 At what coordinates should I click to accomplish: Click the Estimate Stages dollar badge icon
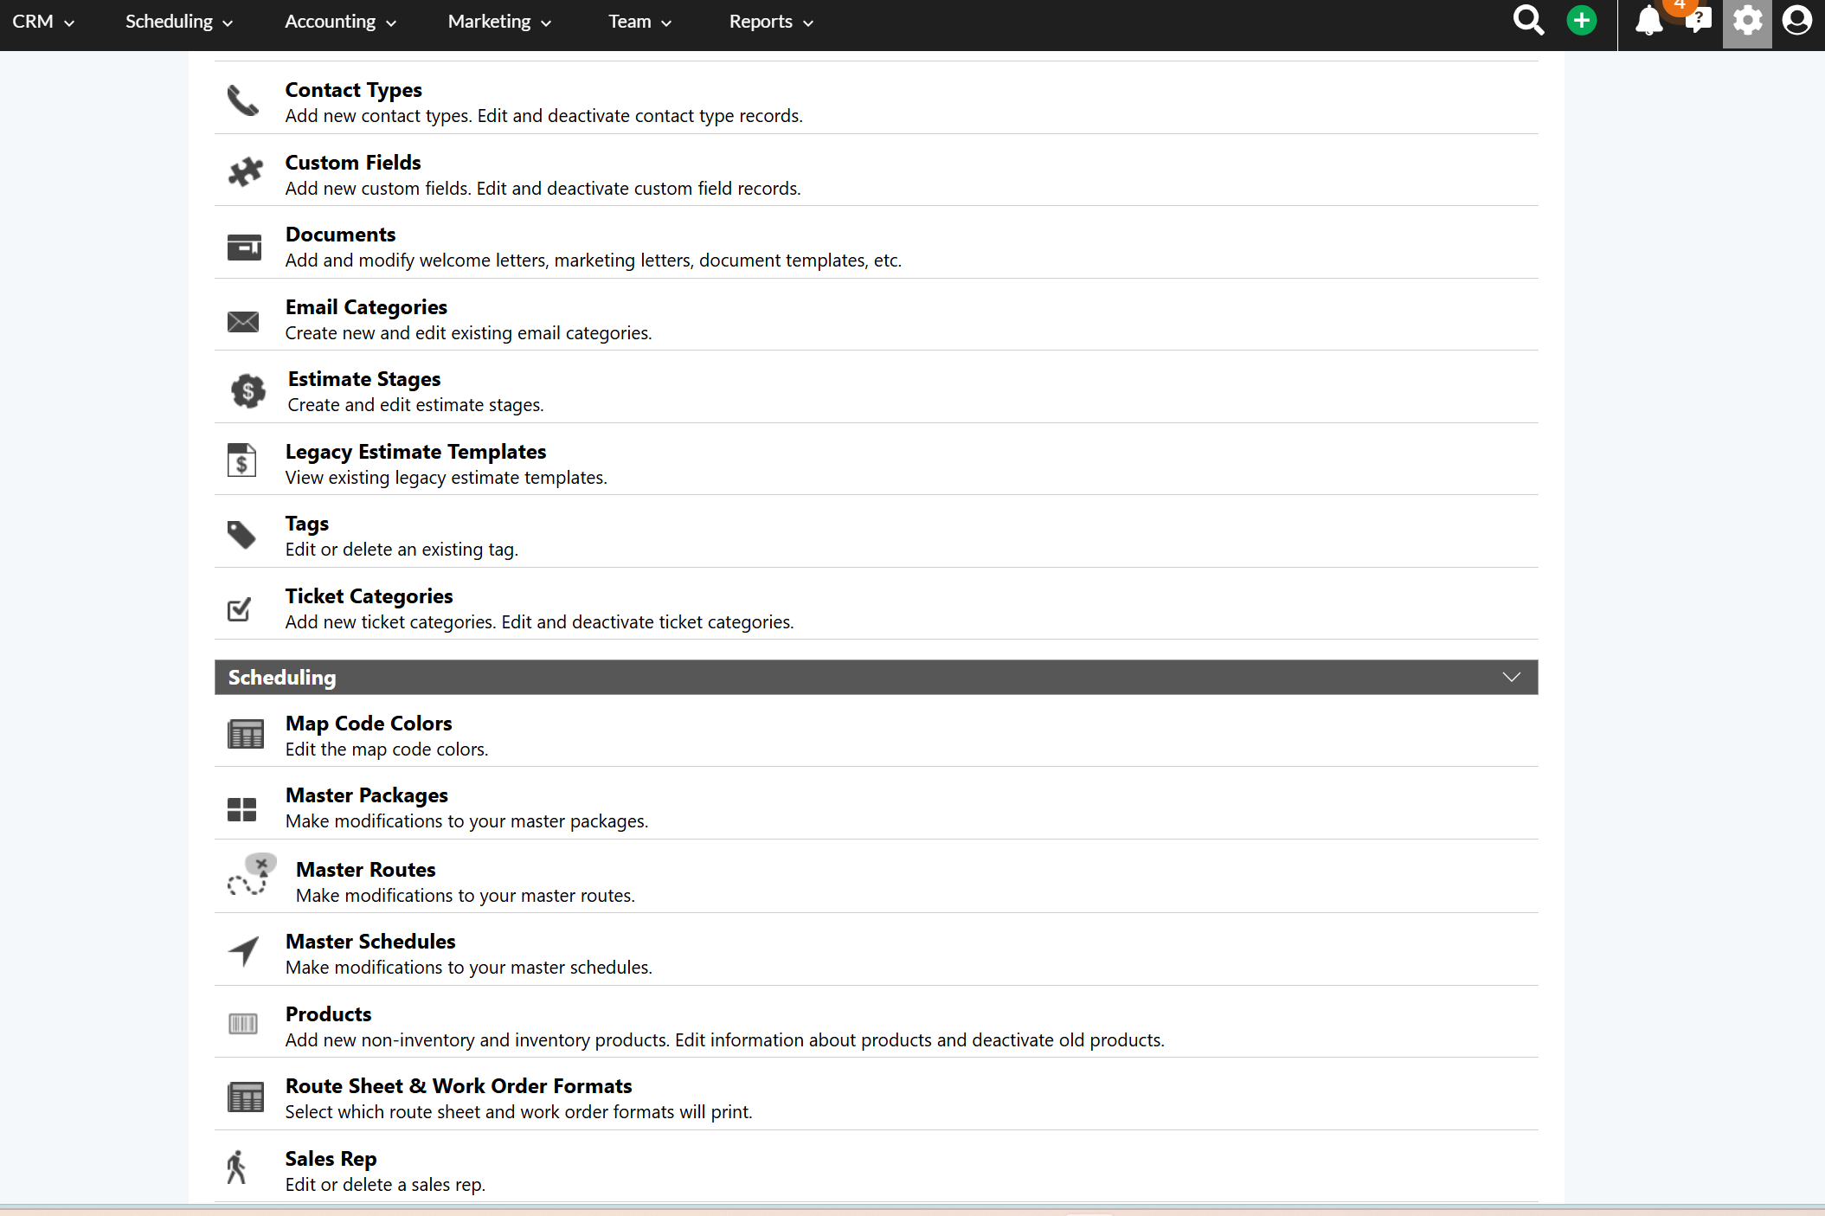point(248,391)
